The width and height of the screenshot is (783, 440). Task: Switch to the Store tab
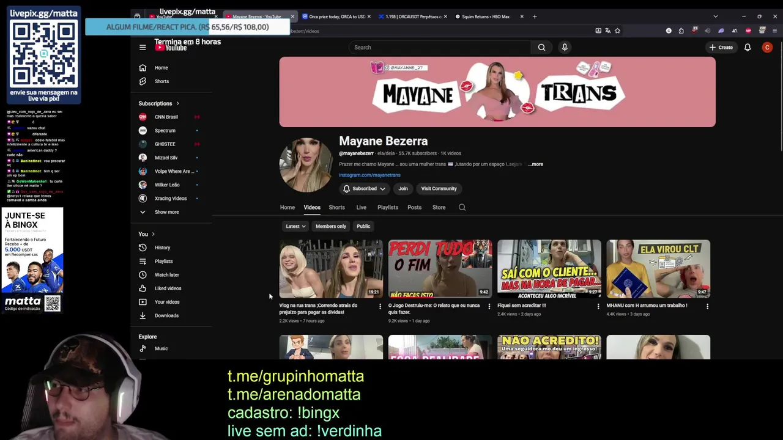[x=439, y=207]
